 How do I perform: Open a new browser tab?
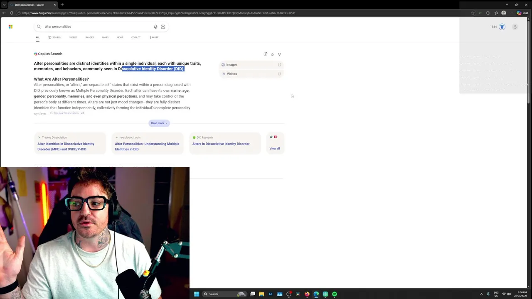click(62, 5)
